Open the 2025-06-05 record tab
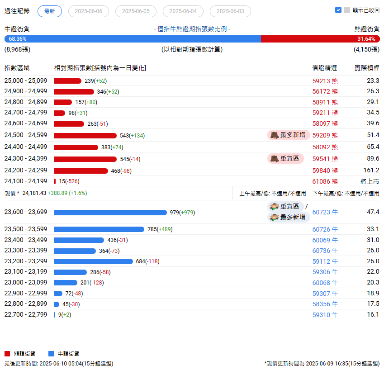Viewport: 384px width, 370px height. (x=136, y=11)
